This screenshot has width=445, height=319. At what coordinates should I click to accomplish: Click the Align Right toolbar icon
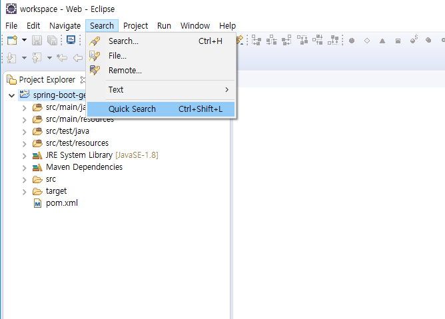pos(286,41)
